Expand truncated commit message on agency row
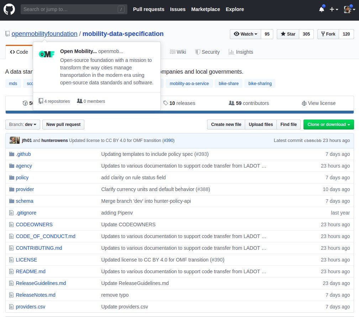Viewport: 359px width, 317px height. pyautogui.click(x=264, y=166)
